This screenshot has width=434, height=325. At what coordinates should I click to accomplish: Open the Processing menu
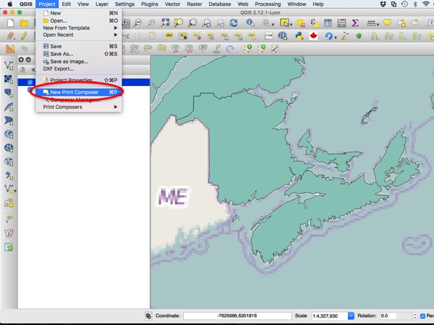[x=268, y=4]
